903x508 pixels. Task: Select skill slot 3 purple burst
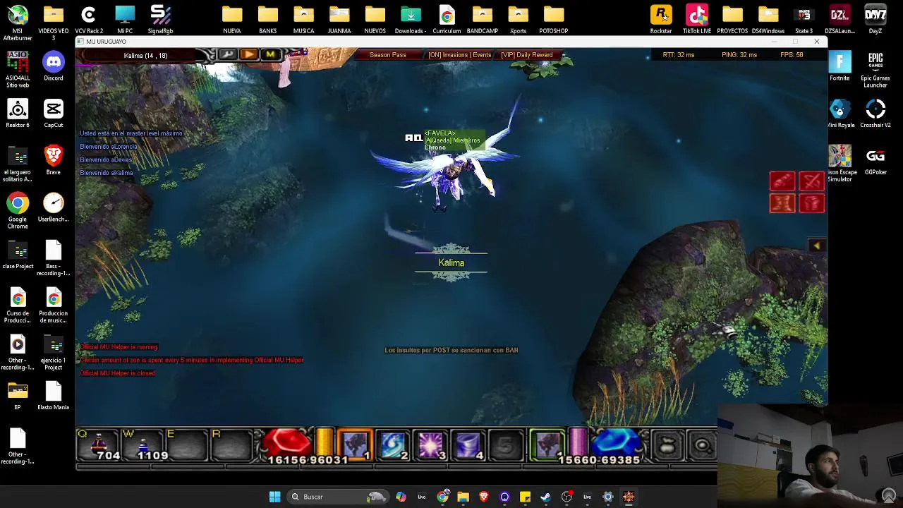430,445
